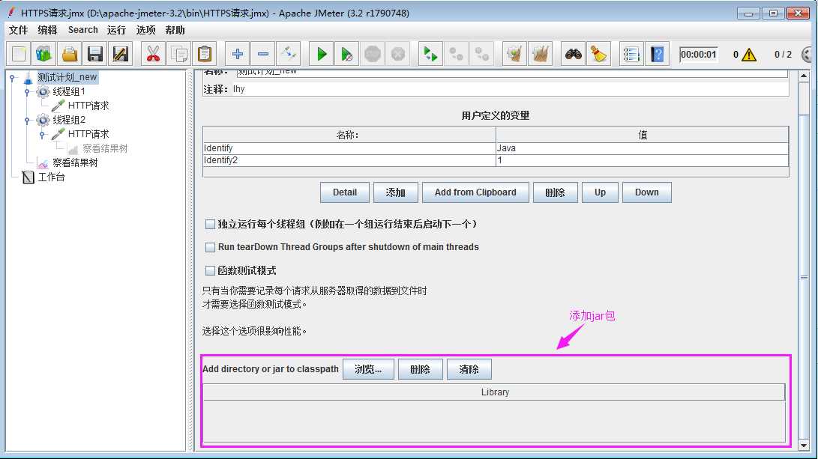Select 线程组1 in the tree

pos(68,91)
